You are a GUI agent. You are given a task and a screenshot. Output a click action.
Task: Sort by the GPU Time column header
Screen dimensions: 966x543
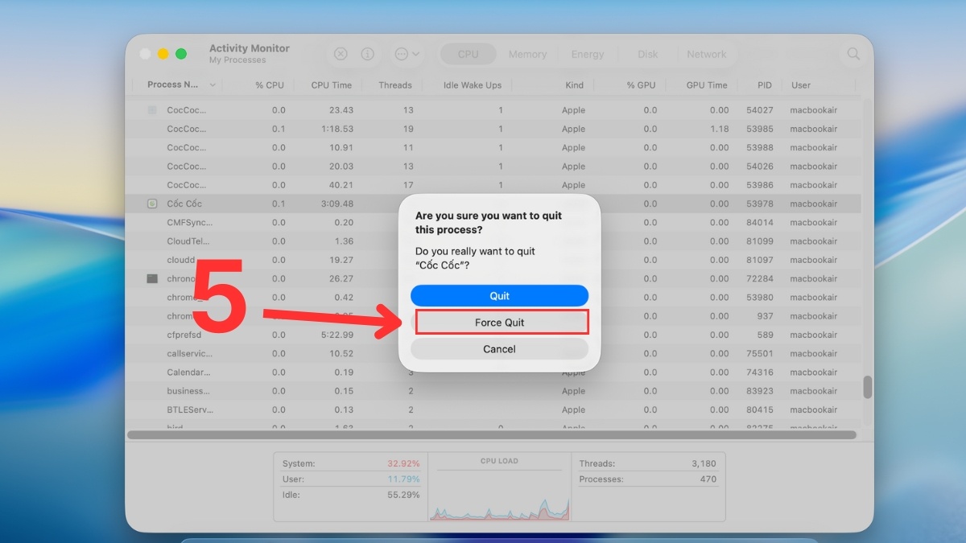click(707, 85)
